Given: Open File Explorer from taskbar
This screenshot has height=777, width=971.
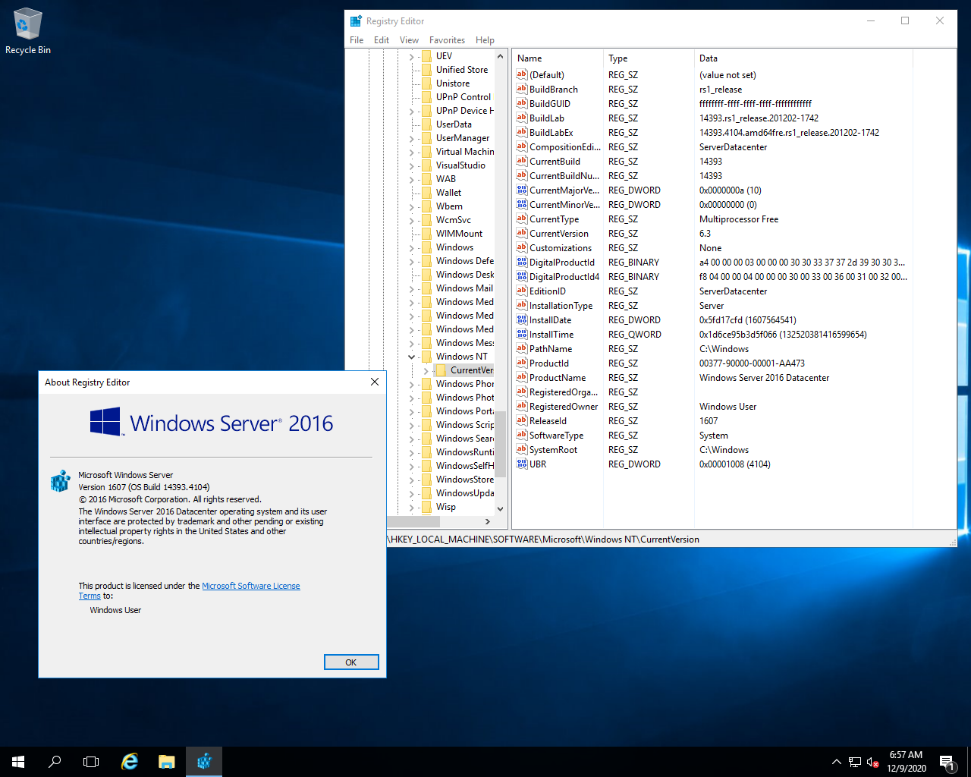Looking at the screenshot, I should [x=167, y=762].
